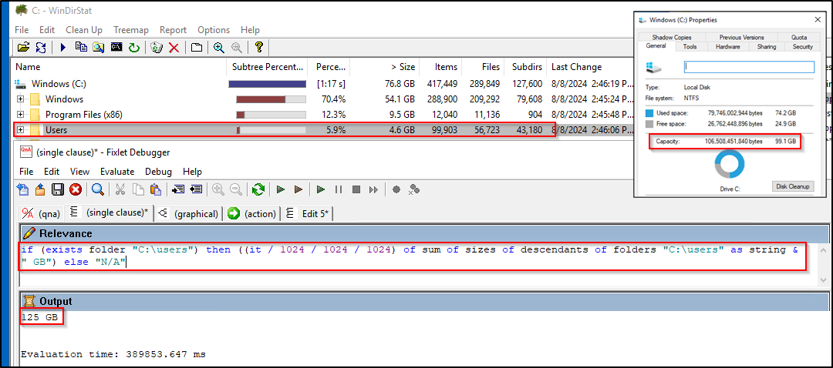Click the Stop debug square icon
Image resolution: width=833 pixels, height=368 pixels.
[x=356, y=189]
